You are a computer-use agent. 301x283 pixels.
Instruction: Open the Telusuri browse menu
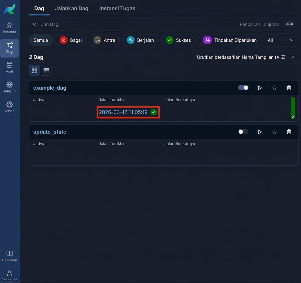pos(9,87)
